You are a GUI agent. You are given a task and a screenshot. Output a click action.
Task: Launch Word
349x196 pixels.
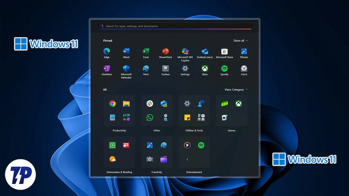pyautogui.click(x=126, y=51)
